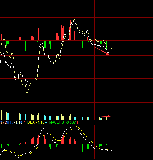Click the yellow DEA: -1.16 indicator label
This screenshot has width=153, height=160.
[36, 122]
